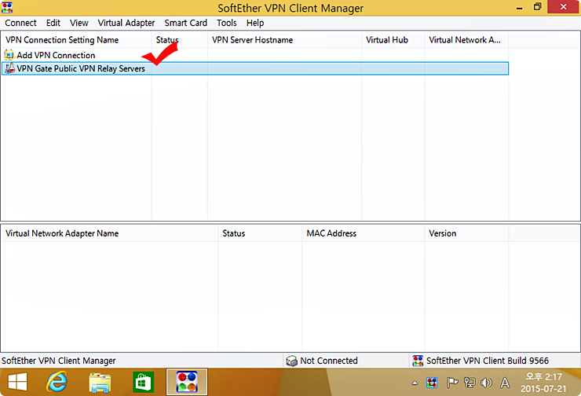Select 'Add VPN Connection' row text
The image size is (581, 396).
tap(56, 55)
